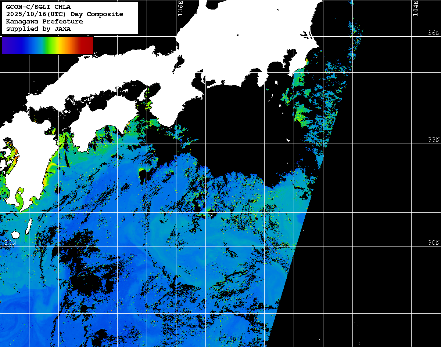Click the "30N" label on the right edge
The height and width of the screenshot is (347, 441).
point(434,243)
